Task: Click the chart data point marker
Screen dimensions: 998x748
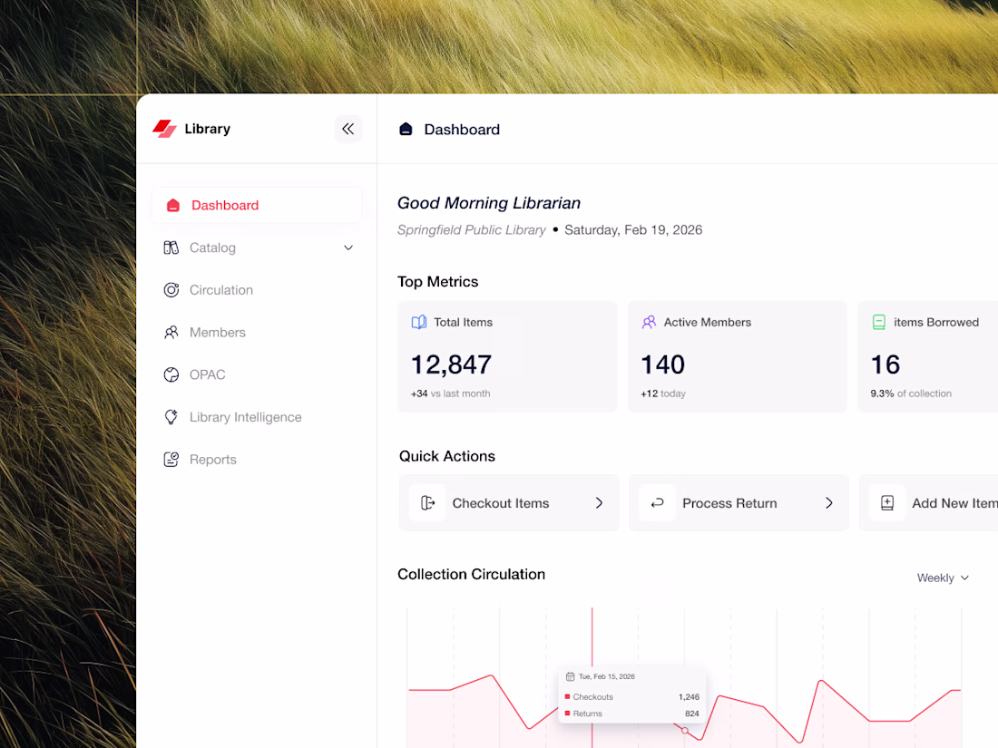Action: point(685,731)
